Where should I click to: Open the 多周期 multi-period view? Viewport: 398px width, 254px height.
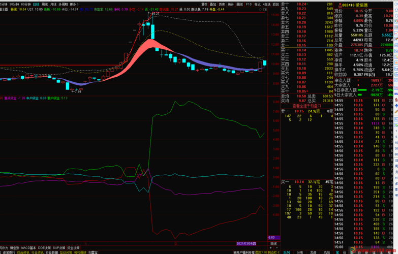[64, 4]
